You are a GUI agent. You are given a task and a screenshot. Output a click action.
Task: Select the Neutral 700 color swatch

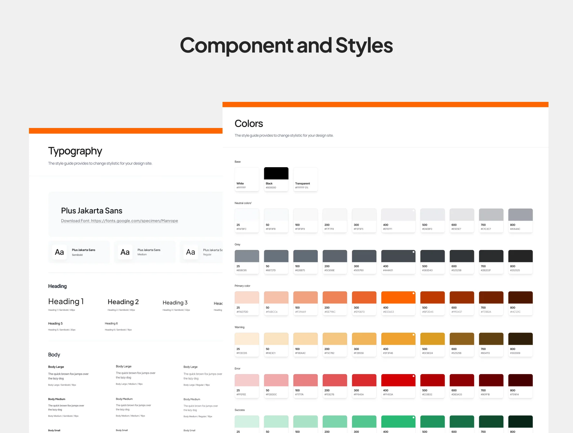491,221
